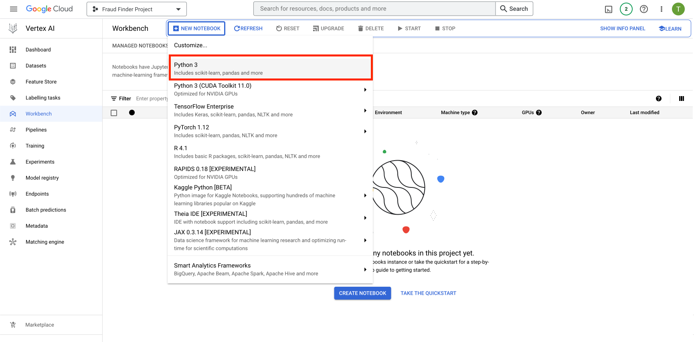Click the Pipelines sidebar icon
The image size is (694, 342).
pyautogui.click(x=13, y=130)
